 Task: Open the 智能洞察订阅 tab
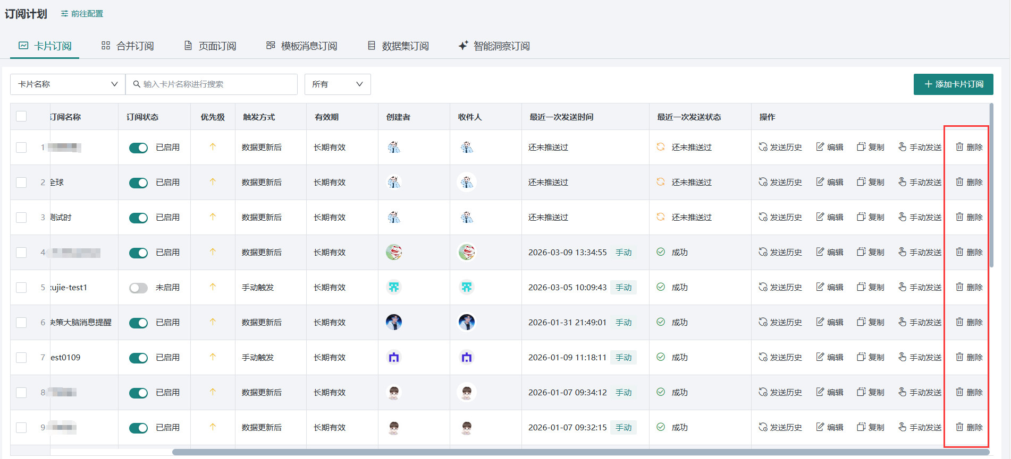click(x=494, y=46)
